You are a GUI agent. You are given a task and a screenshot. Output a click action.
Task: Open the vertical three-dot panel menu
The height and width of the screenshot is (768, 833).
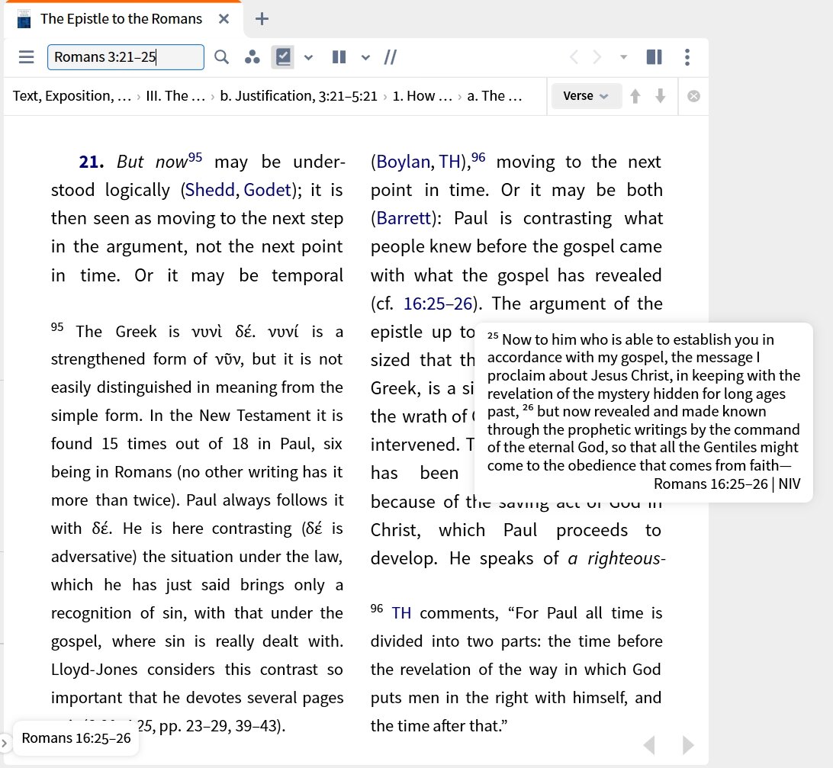(x=687, y=57)
